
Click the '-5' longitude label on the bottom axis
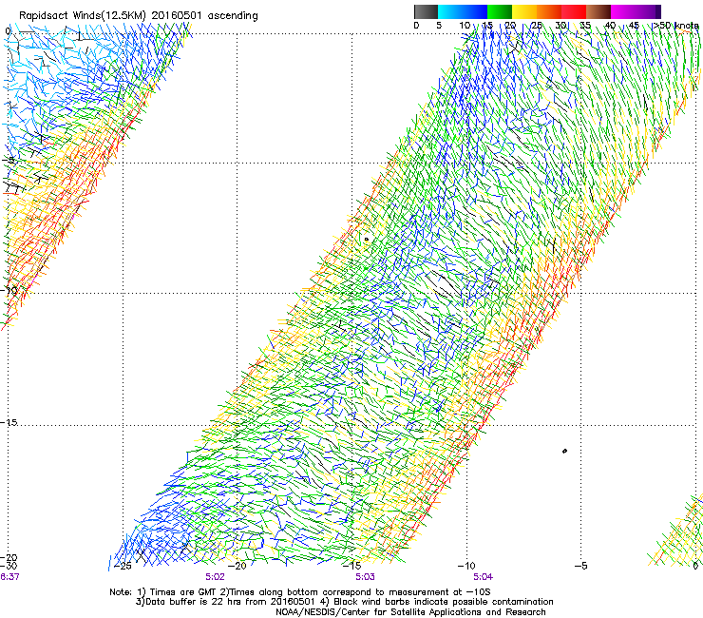pos(581,566)
